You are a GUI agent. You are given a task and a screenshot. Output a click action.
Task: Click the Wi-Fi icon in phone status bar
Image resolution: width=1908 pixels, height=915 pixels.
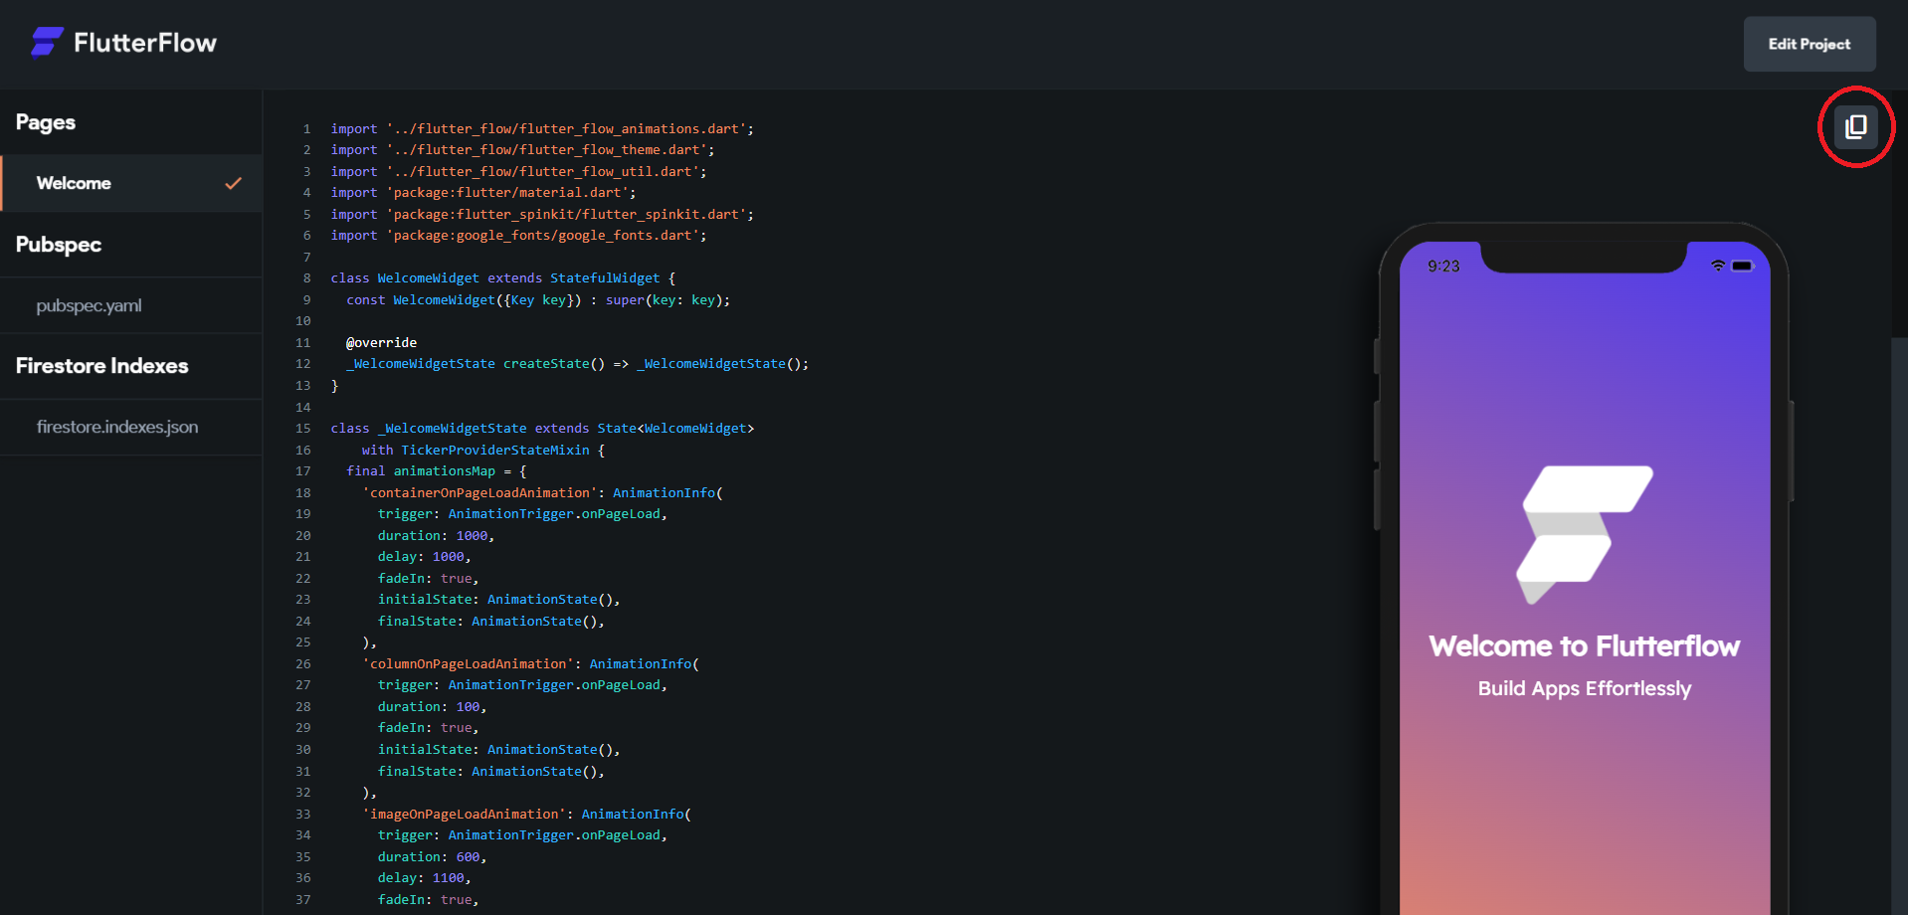coord(1717,266)
